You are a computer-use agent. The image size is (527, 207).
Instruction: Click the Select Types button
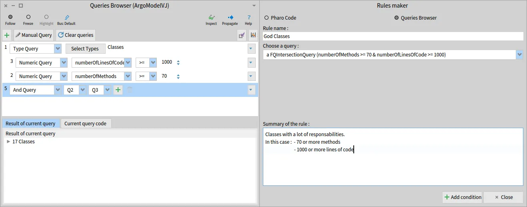click(85, 49)
